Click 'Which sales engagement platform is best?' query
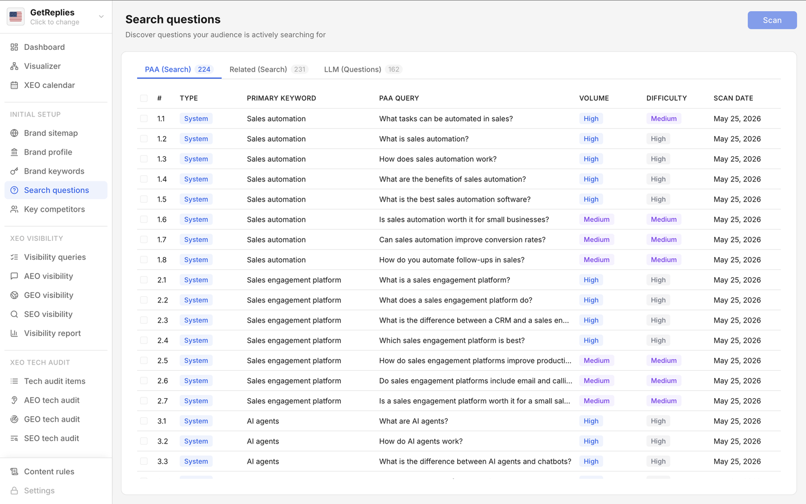The width and height of the screenshot is (806, 504). click(452, 340)
